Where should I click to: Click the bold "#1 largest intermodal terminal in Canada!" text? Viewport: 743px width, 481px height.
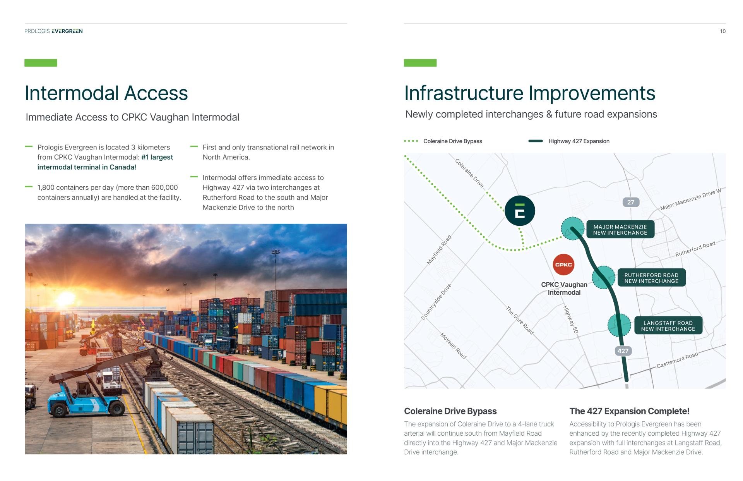click(x=105, y=162)
